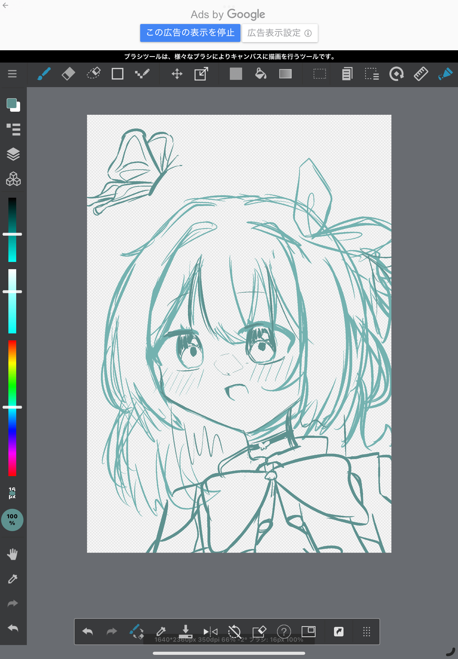Choose the Move tool with four arrows

click(x=177, y=74)
